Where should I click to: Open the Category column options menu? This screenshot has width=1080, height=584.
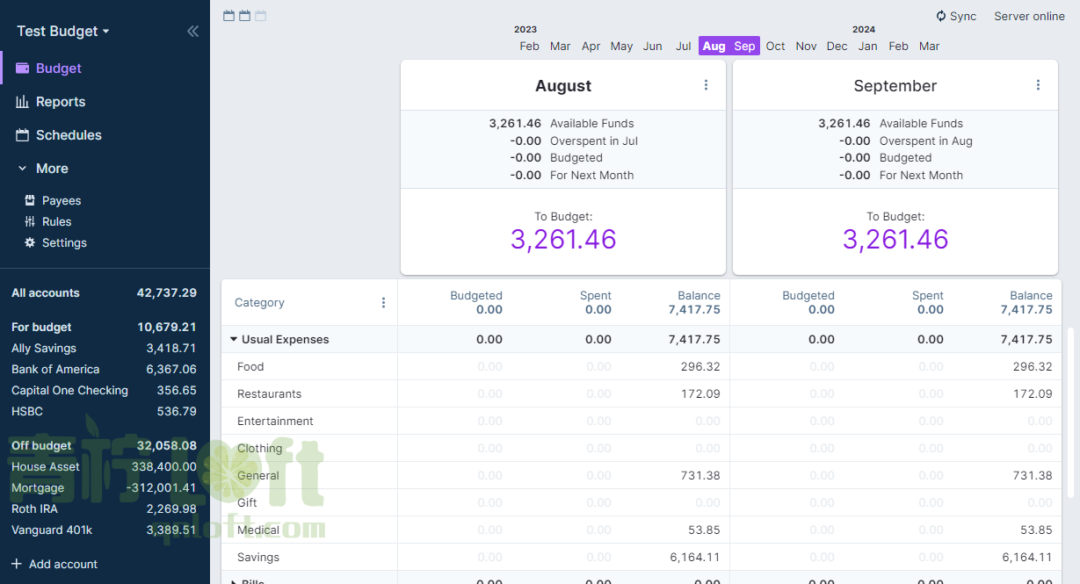pyautogui.click(x=383, y=303)
